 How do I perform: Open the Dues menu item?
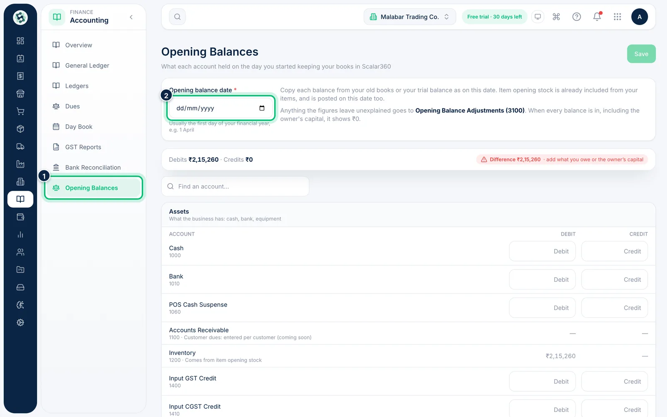[93, 106]
